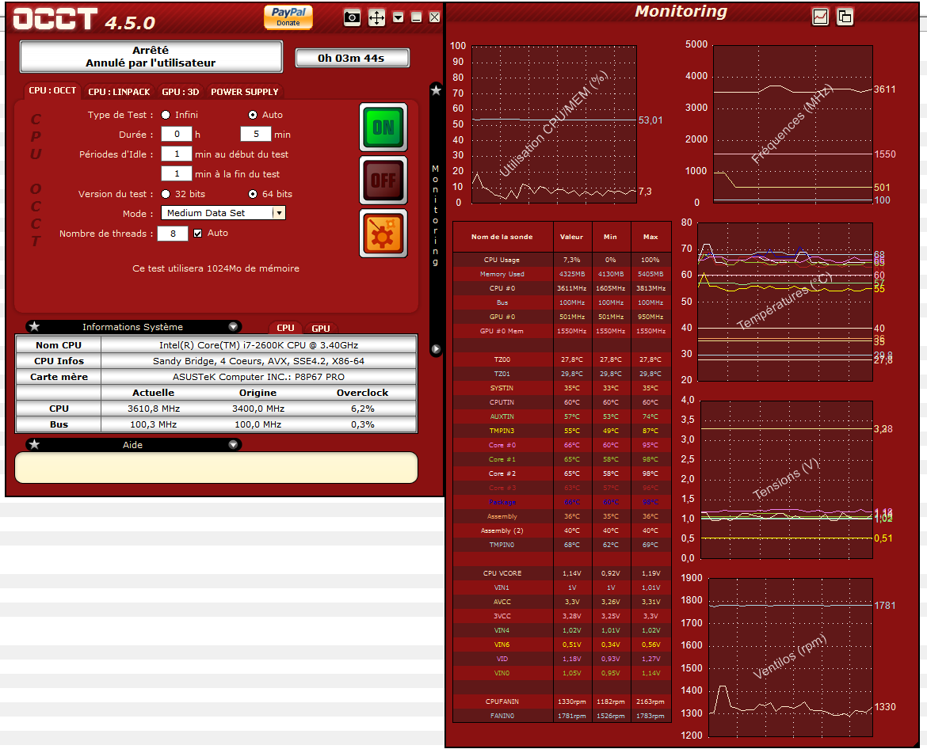Click the Min column header

tap(611, 237)
